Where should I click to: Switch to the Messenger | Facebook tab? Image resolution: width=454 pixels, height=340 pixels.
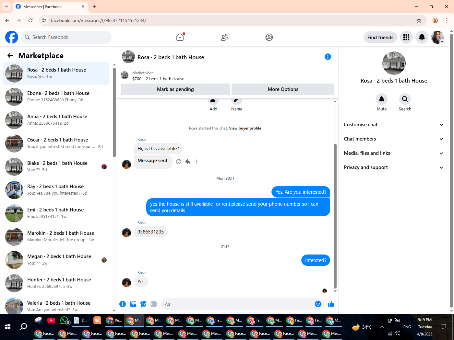[x=50, y=6]
